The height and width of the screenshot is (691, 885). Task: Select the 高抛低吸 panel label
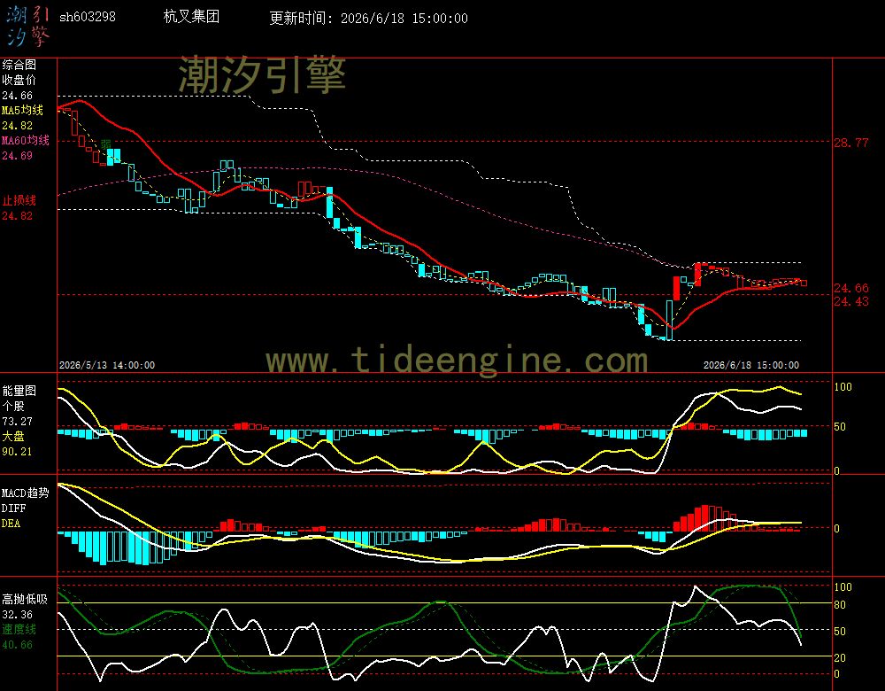click(24, 599)
